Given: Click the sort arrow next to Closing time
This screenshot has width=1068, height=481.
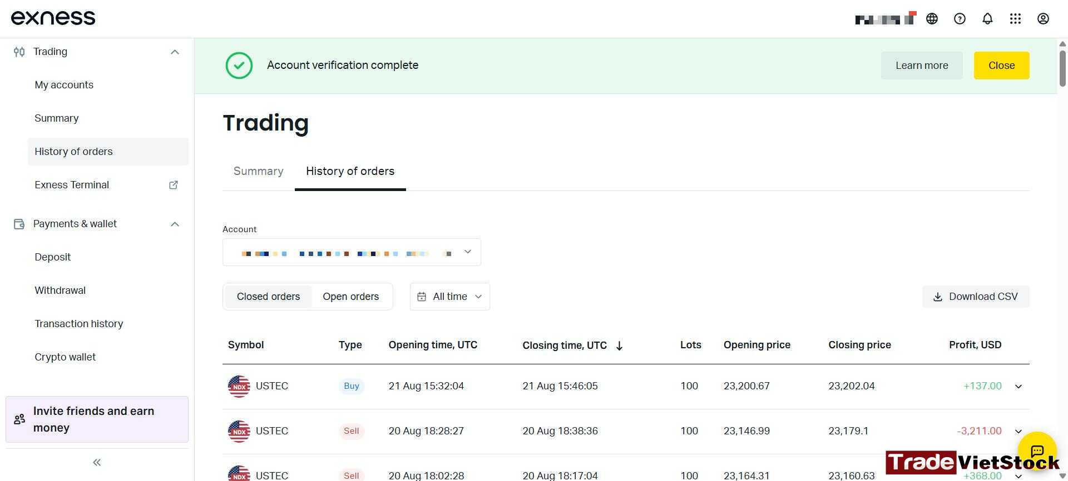Looking at the screenshot, I should (x=619, y=345).
